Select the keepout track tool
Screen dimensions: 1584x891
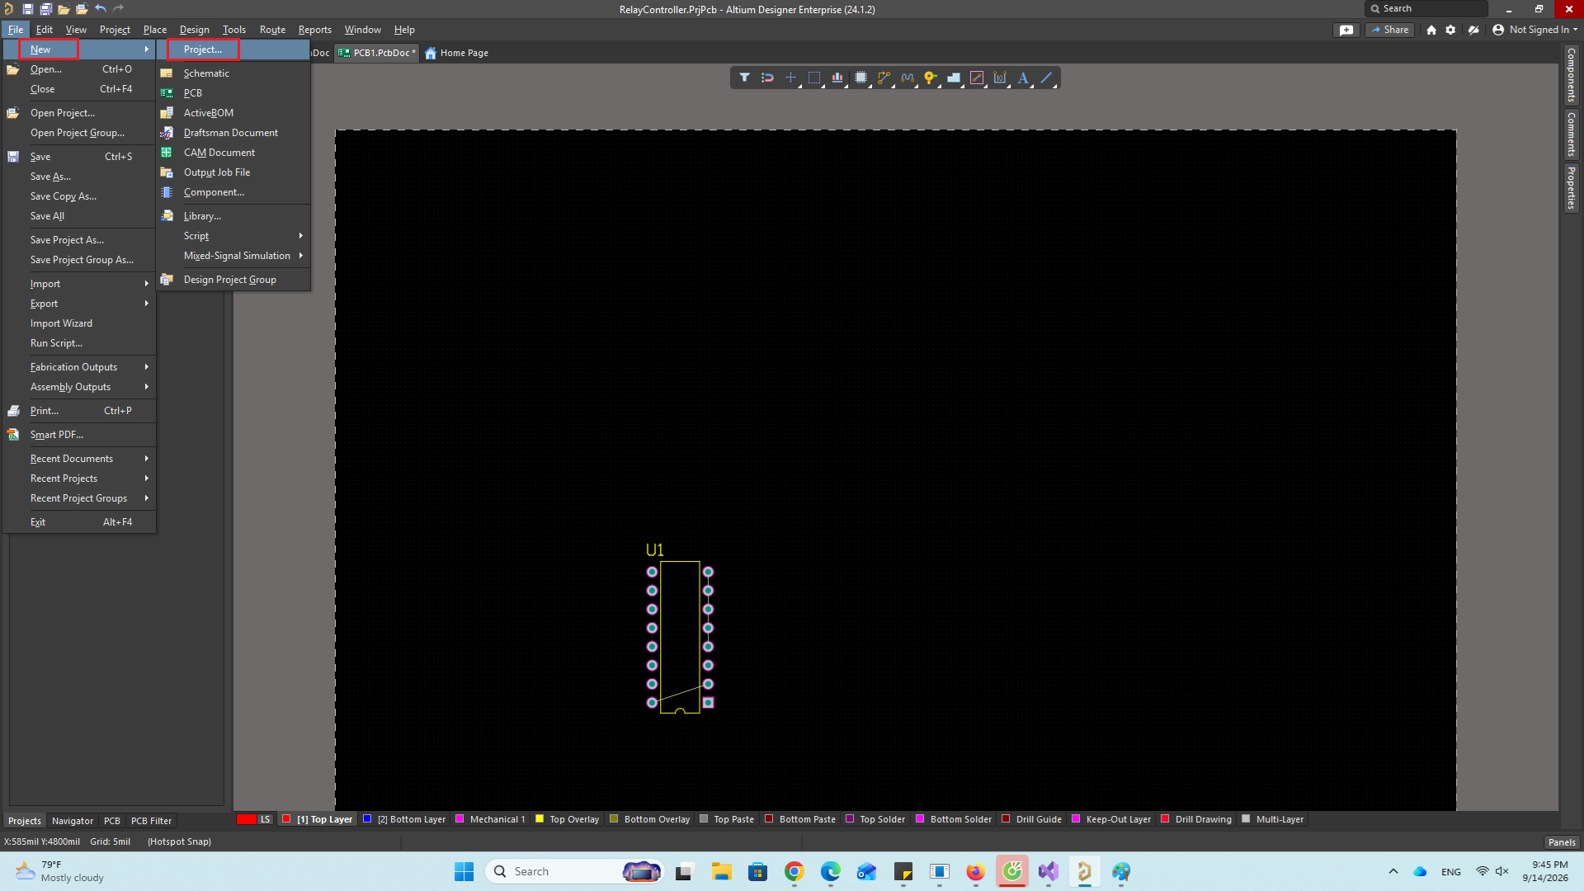tap(977, 78)
